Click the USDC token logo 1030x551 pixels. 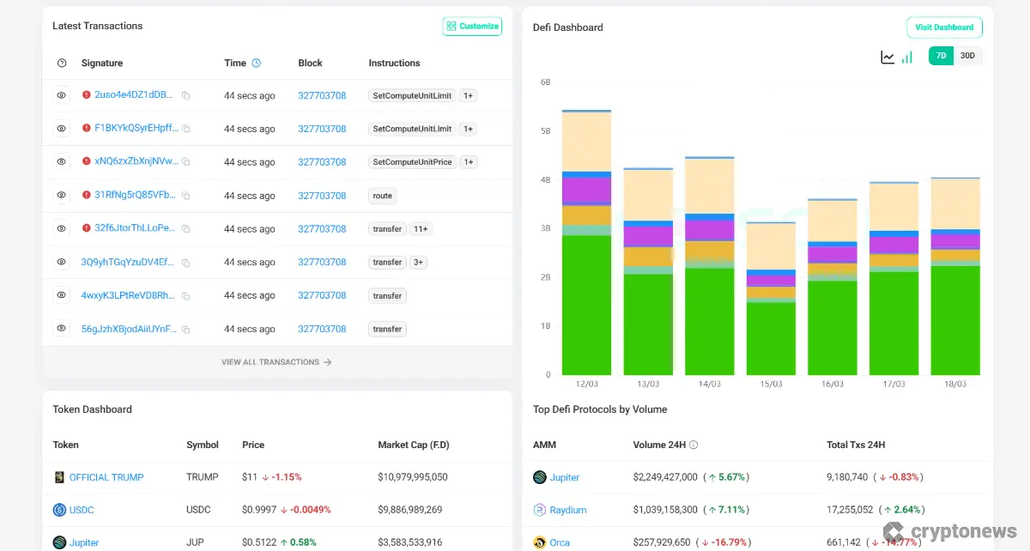click(x=59, y=510)
